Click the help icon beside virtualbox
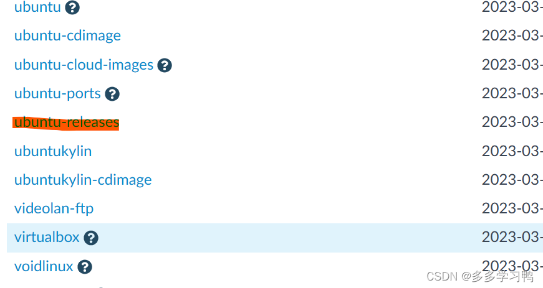 91,238
